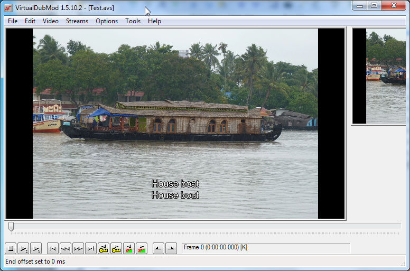Image resolution: width=410 pixels, height=271 pixels.
Task: Click the timeline position slider handle
Action: pyautogui.click(x=11, y=227)
